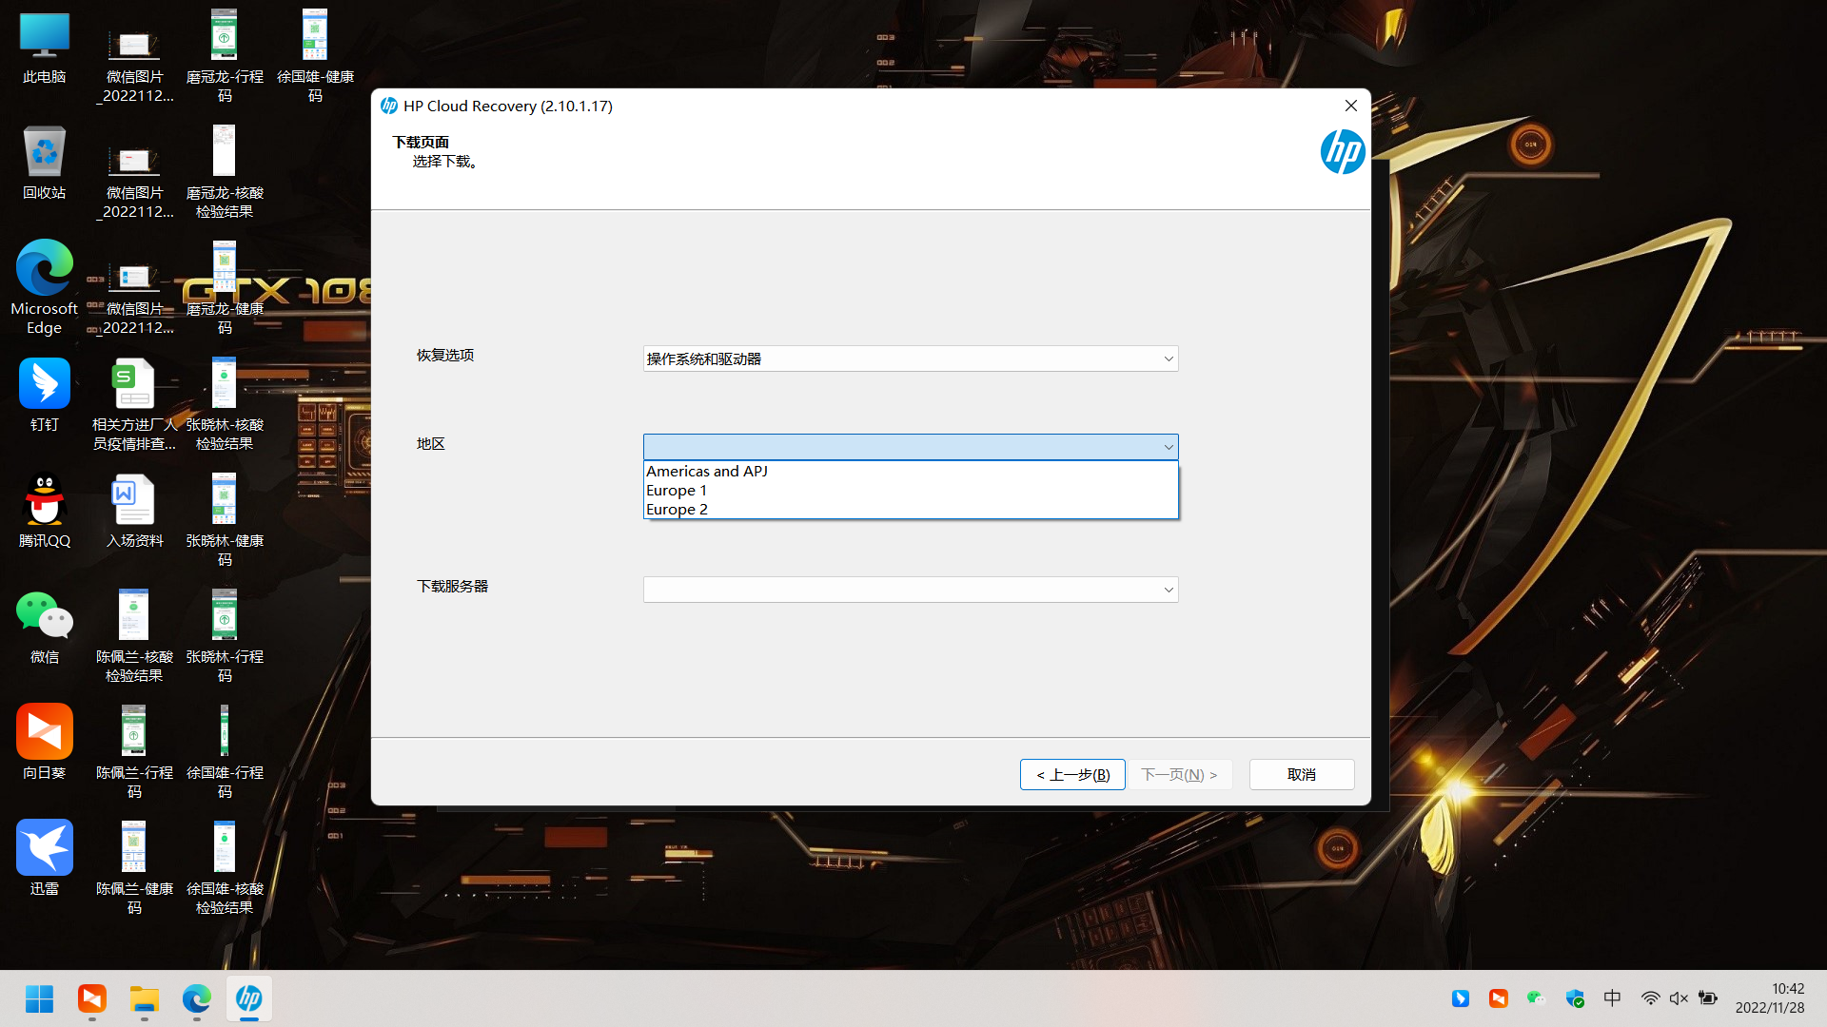Click the 上一步 Back button

(x=1072, y=774)
